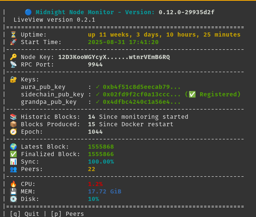Image resolution: width=256 pixels, height=217 pixels.
Task: Open the [p] Peers view
Action: (67, 214)
